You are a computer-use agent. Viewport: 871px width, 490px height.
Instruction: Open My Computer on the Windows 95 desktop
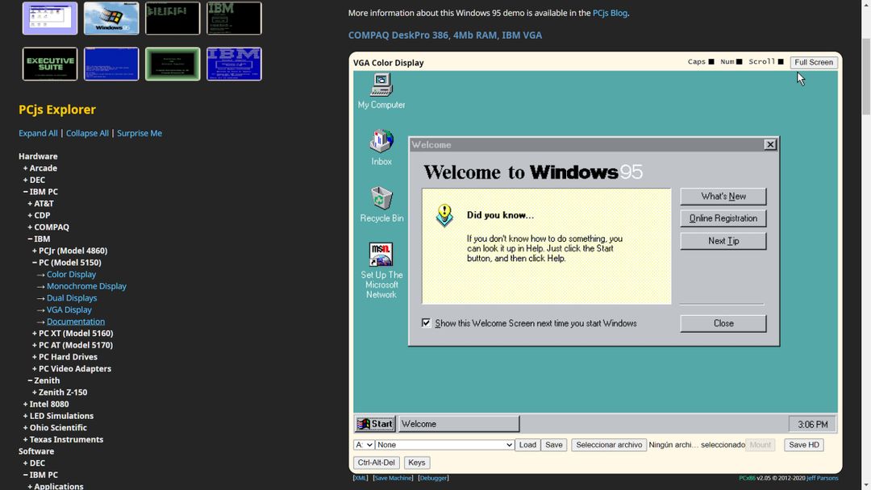pyautogui.click(x=381, y=89)
